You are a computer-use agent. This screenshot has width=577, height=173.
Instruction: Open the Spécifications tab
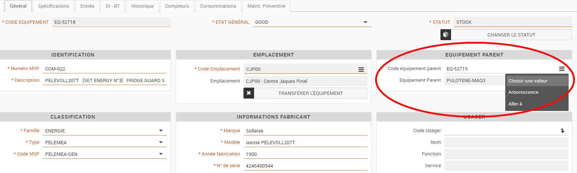pyautogui.click(x=53, y=6)
